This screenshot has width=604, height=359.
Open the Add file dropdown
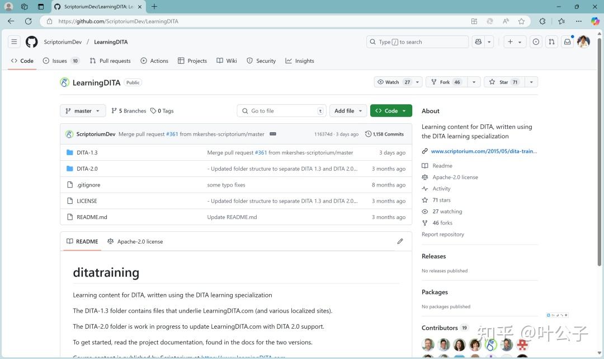(x=348, y=111)
